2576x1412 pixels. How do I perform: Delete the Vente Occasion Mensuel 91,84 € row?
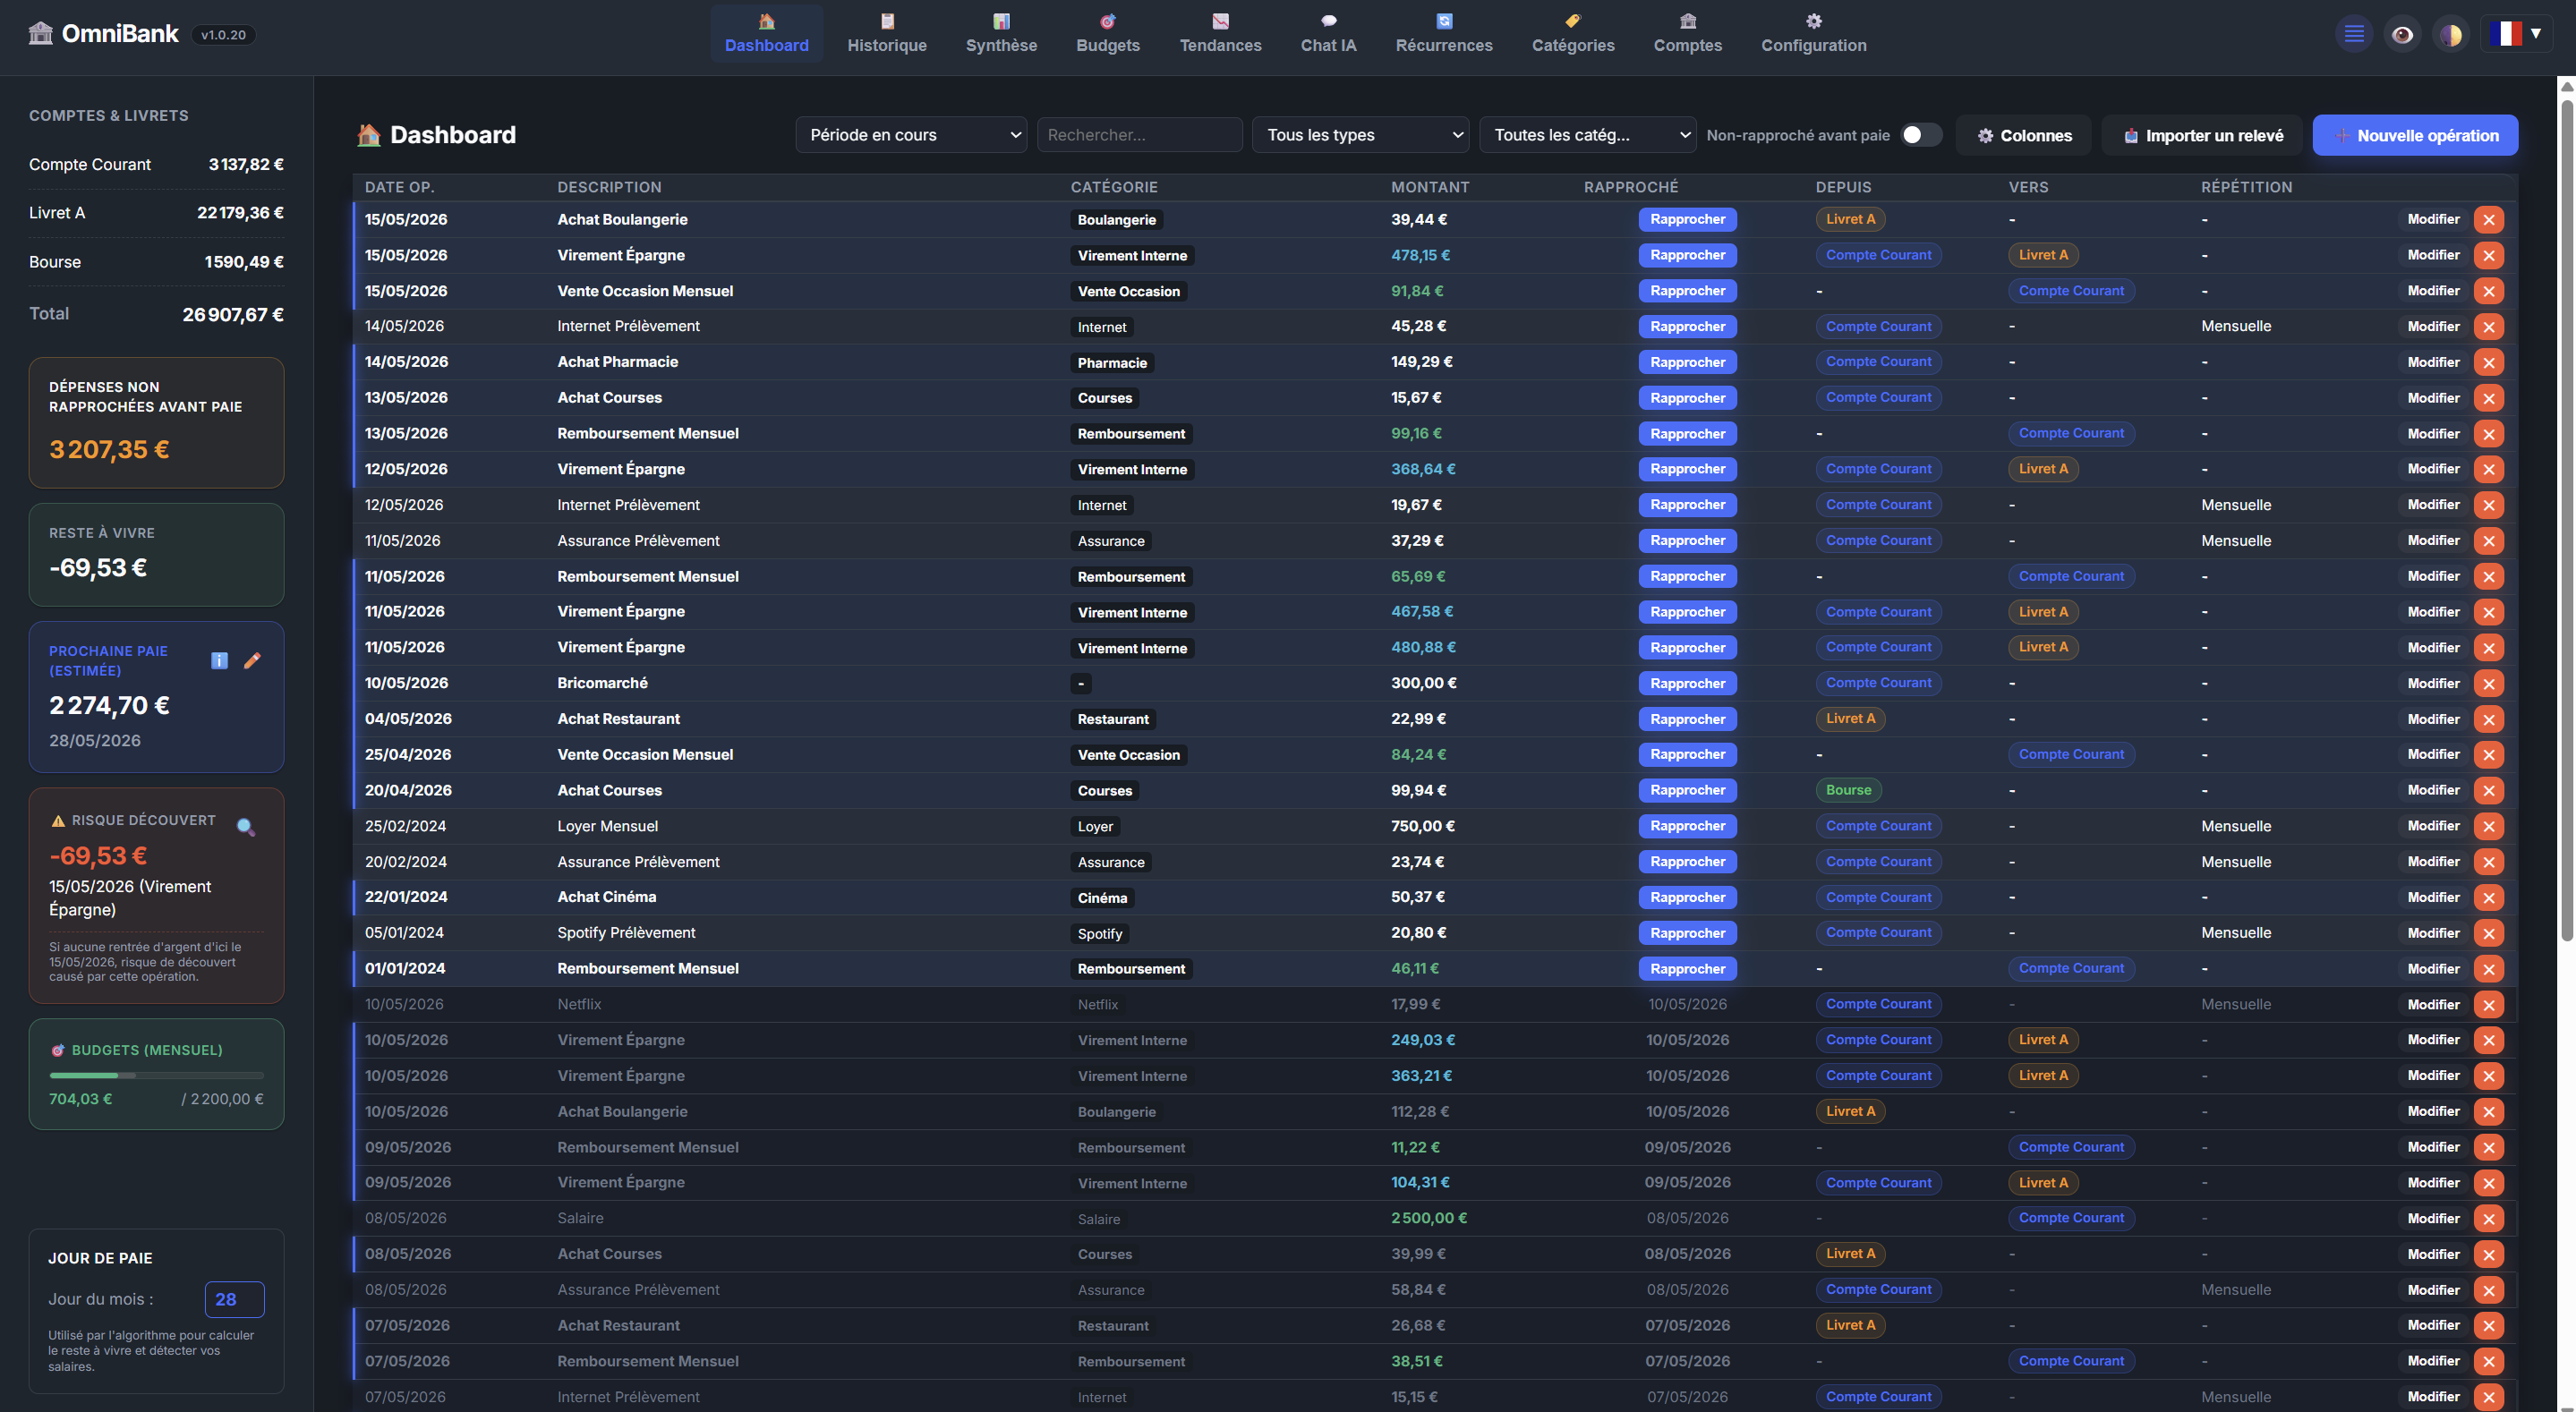pos(2488,291)
